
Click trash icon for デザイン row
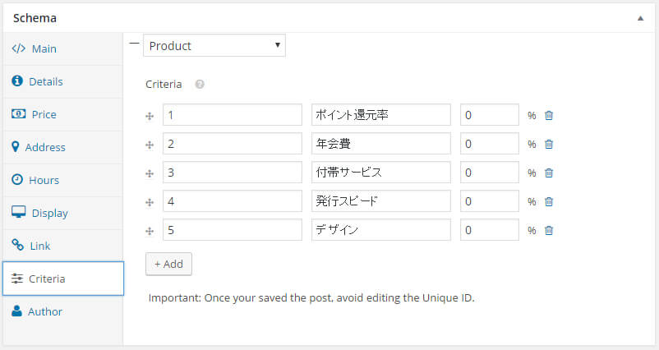click(x=548, y=230)
